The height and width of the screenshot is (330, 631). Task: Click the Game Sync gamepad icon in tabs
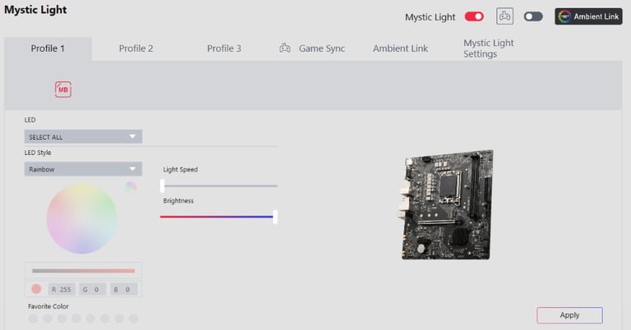[285, 48]
